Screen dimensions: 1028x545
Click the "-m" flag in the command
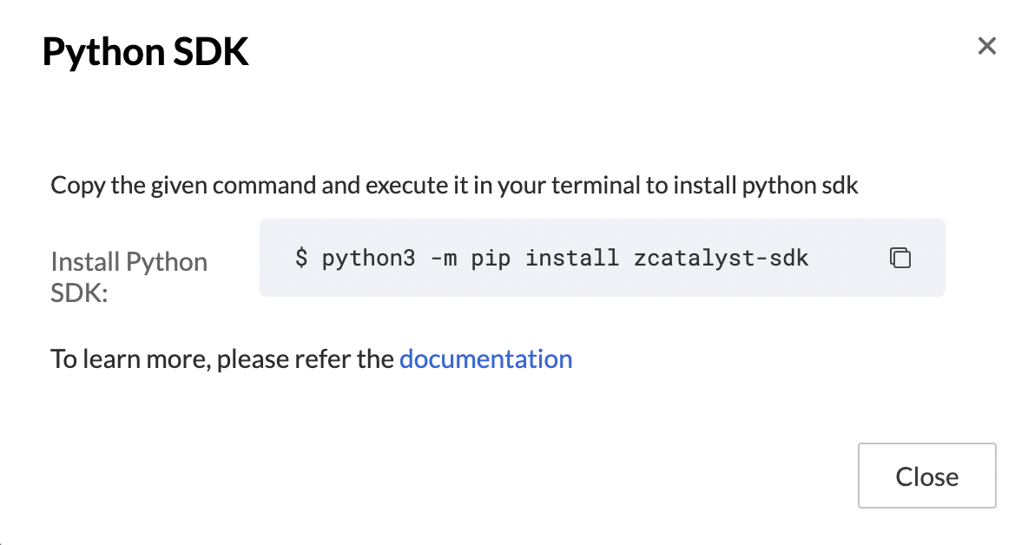coord(444,258)
